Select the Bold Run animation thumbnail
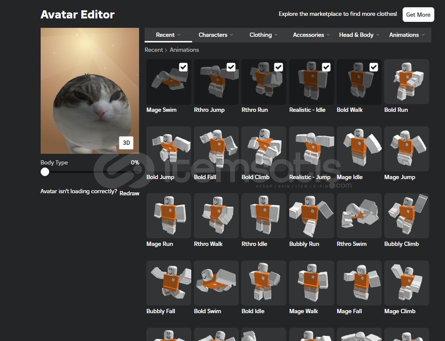Image resolution: width=445 pixels, height=341 pixels. [406, 81]
